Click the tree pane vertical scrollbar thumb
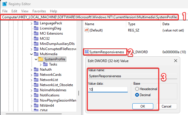Image resolution: width=188 pixels, height=115 pixels. 79,93
